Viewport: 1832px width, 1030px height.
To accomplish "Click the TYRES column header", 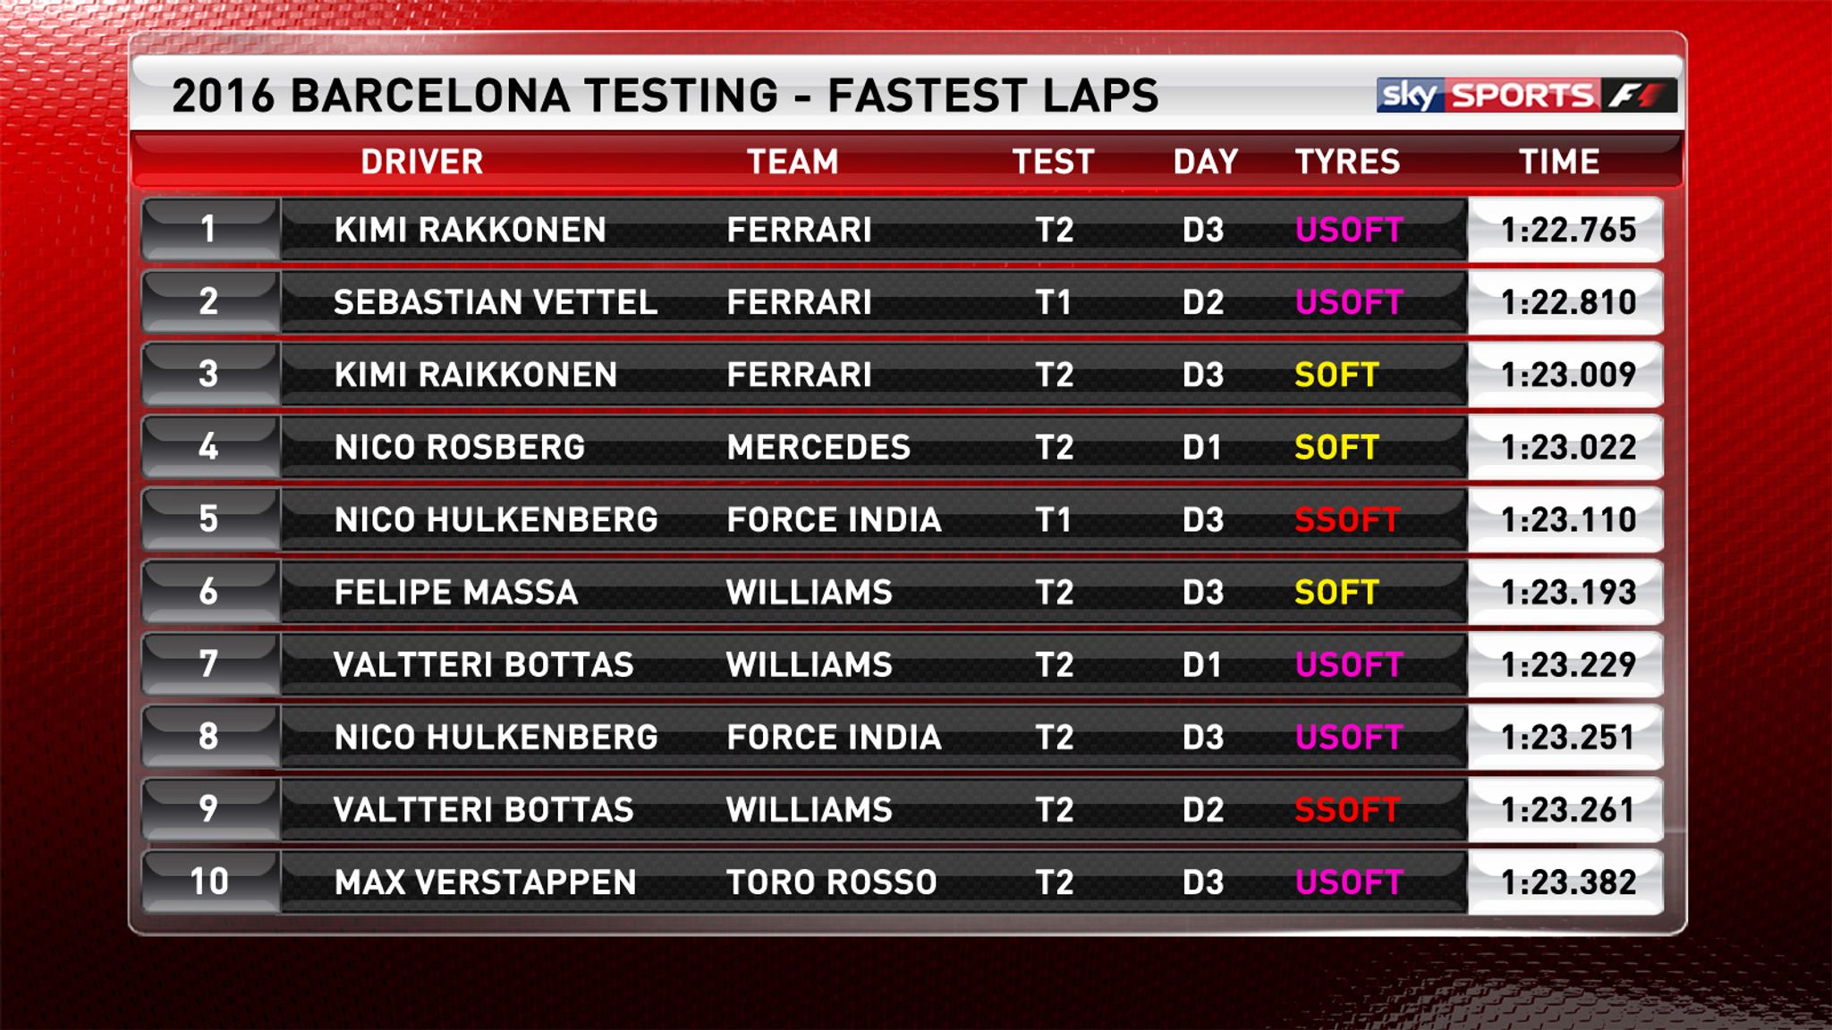I will (x=1347, y=162).
